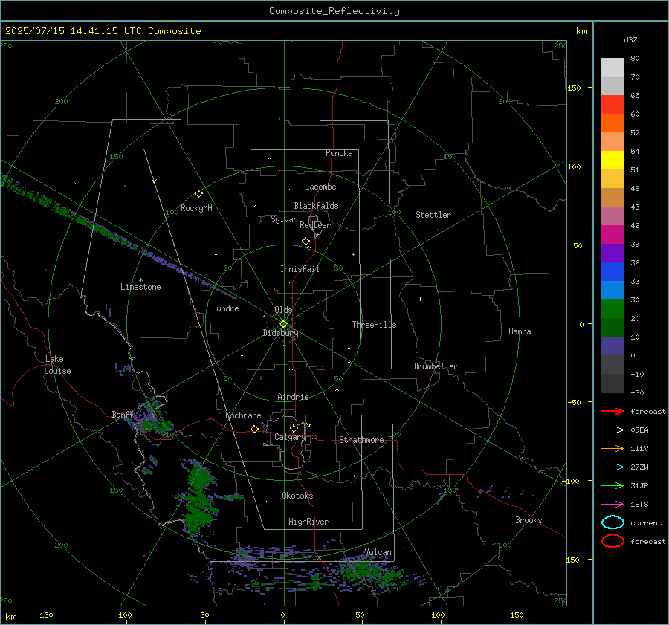Click the Strathmore label
669x625 pixels.
[361, 440]
